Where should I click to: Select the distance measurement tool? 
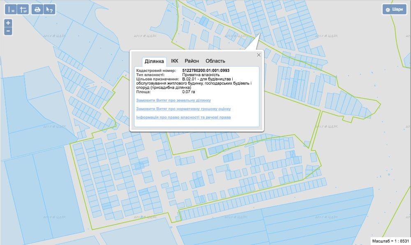click(11, 10)
